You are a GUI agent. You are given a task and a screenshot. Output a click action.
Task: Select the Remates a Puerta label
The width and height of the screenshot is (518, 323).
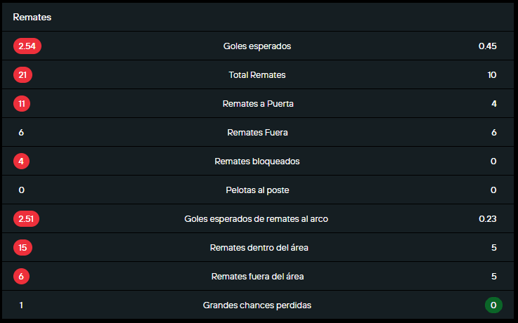(x=257, y=104)
